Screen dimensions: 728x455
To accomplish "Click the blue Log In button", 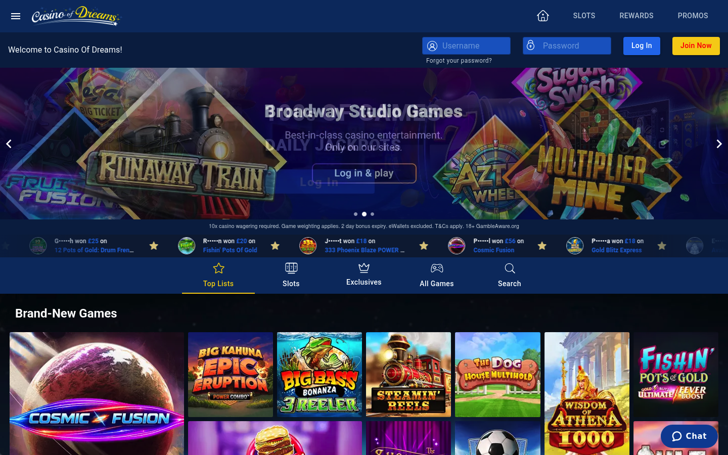I will pos(642,46).
